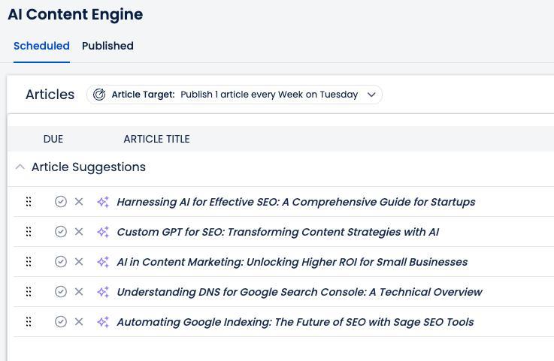Collapse the Article Suggestions section
The width and height of the screenshot is (554, 361).
pos(20,167)
